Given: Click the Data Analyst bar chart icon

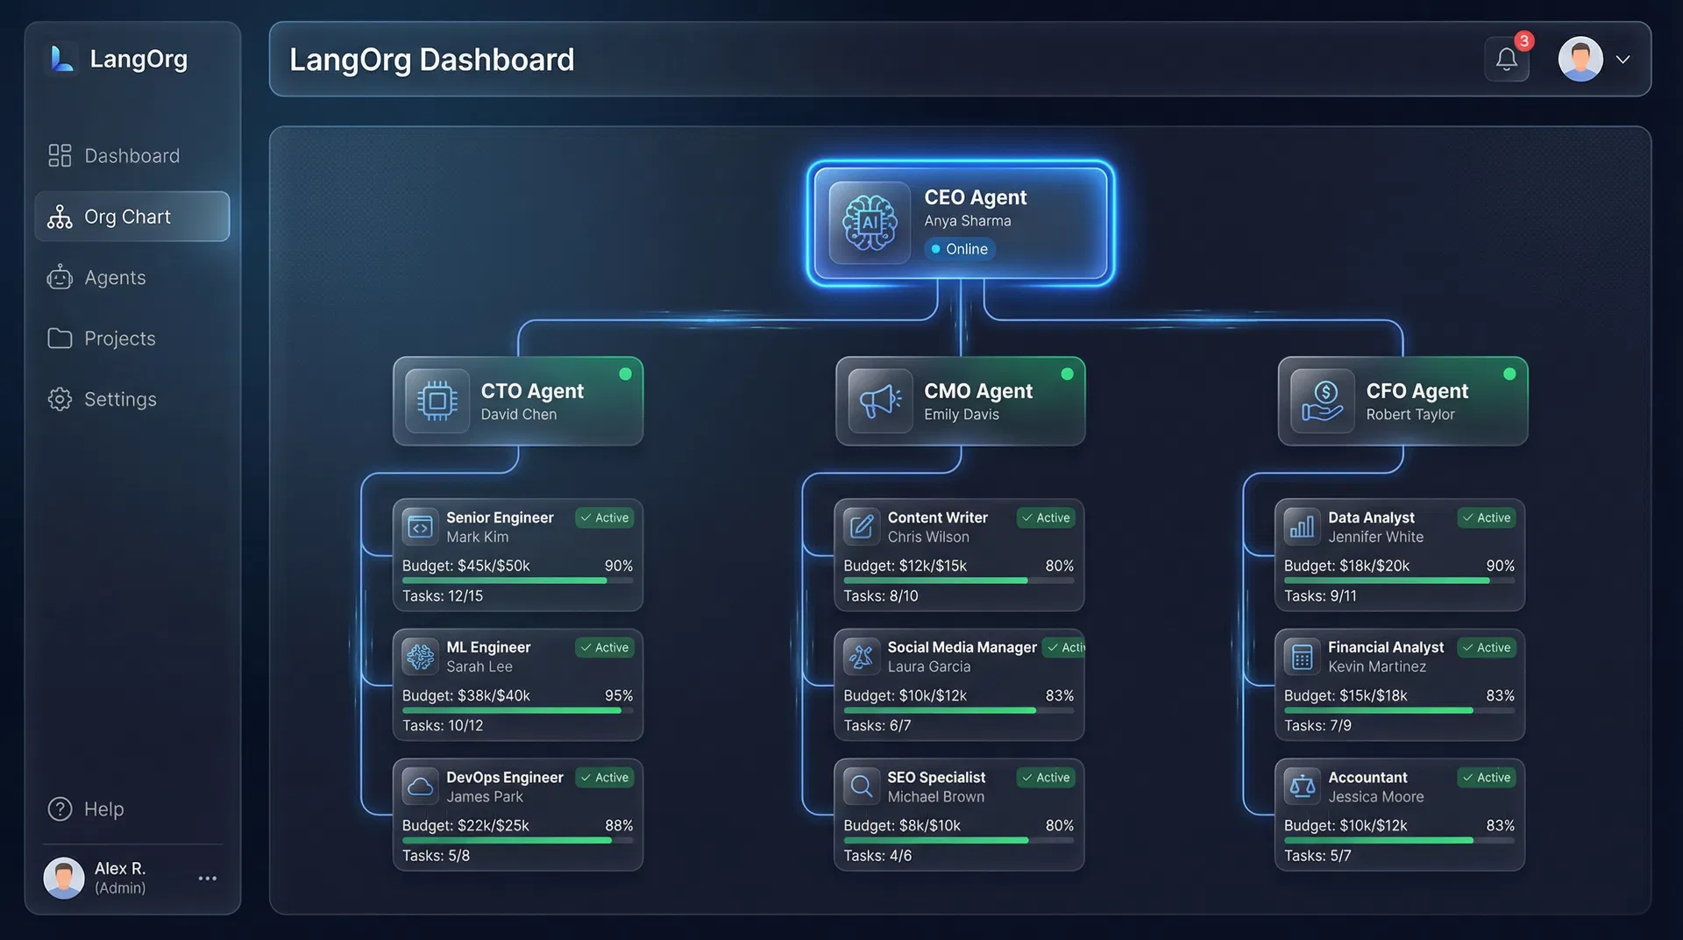Looking at the screenshot, I should click(1303, 526).
